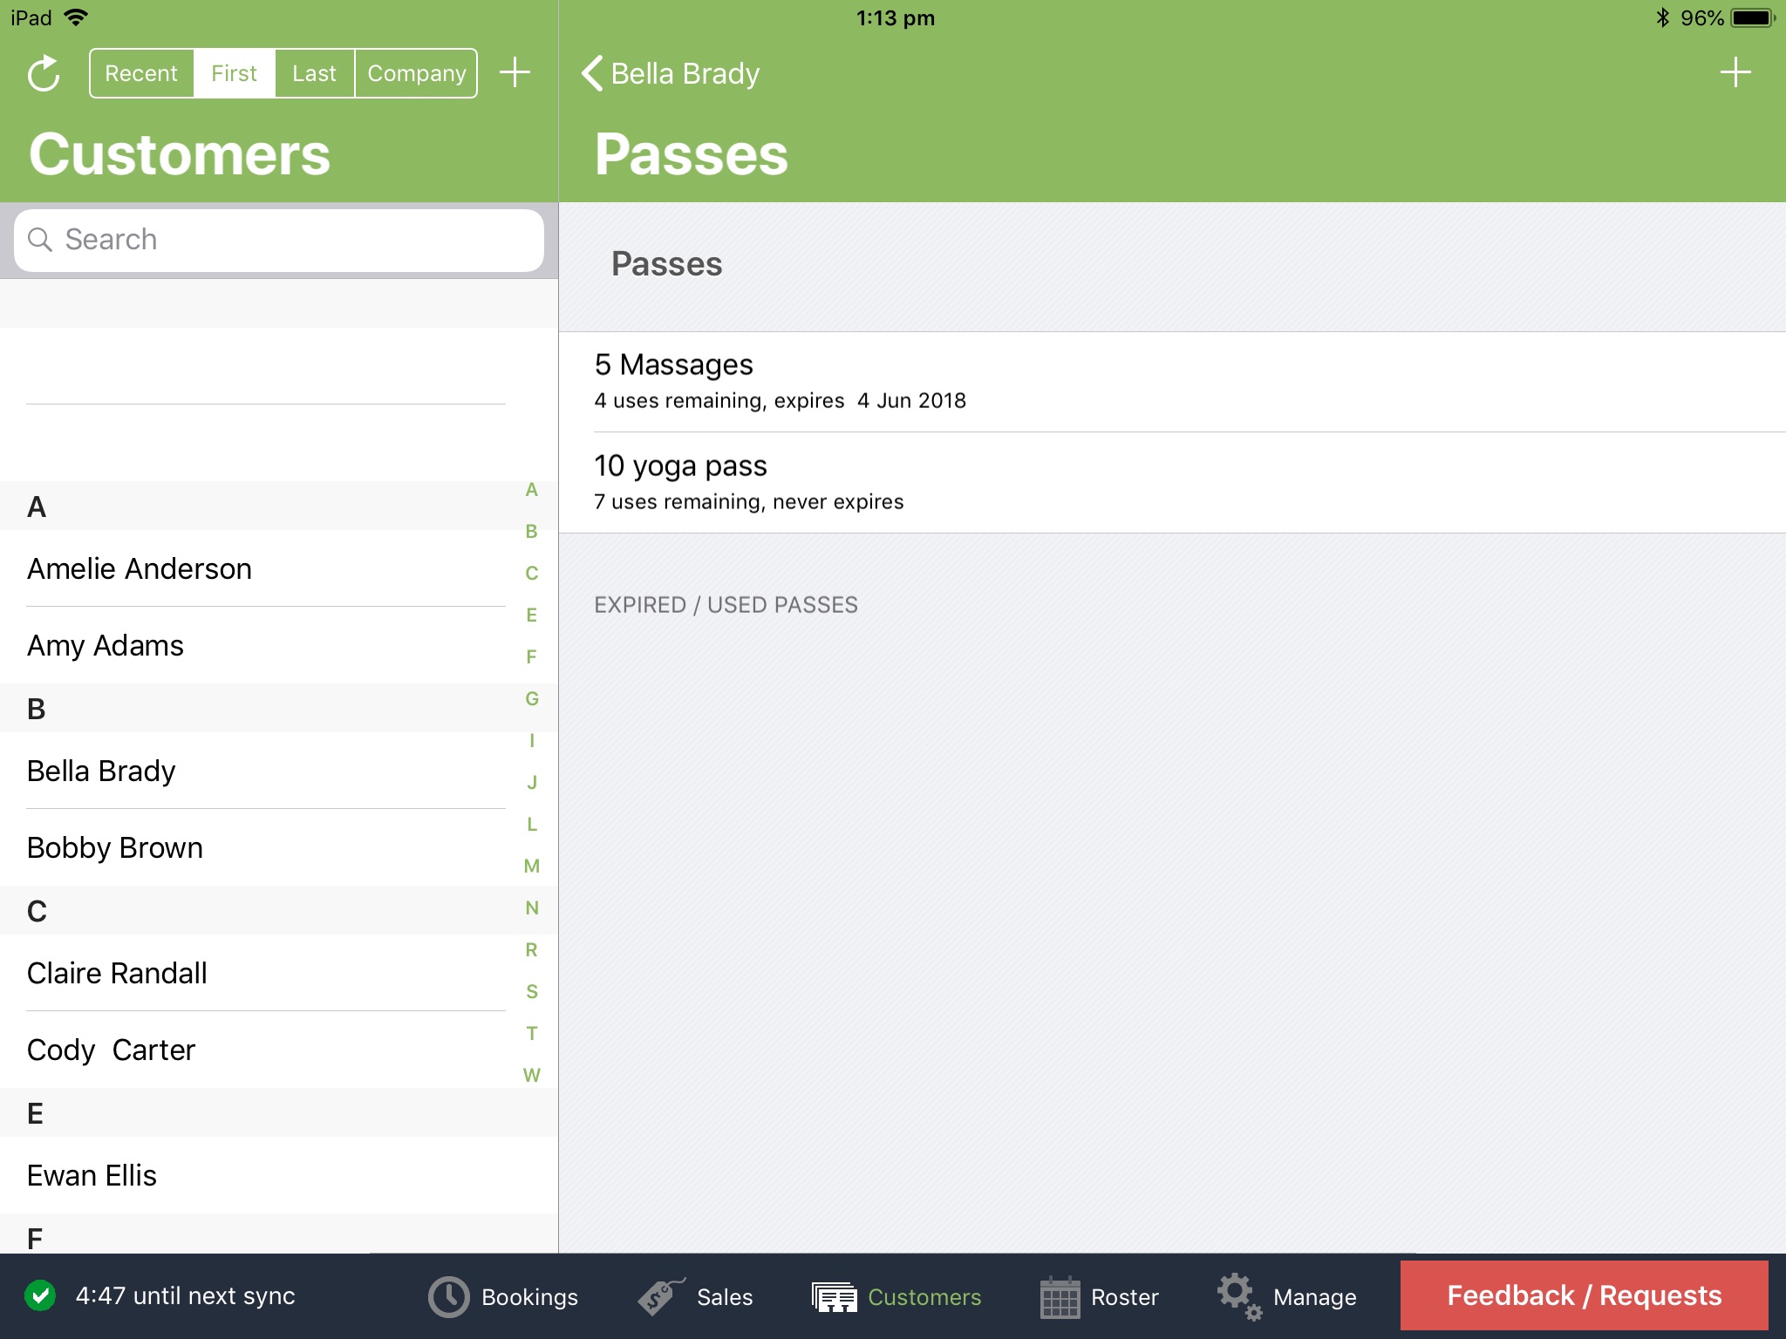1786x1339 pixels.
Task: Switch to the Bookings tab
Action: click(506, 1296)
